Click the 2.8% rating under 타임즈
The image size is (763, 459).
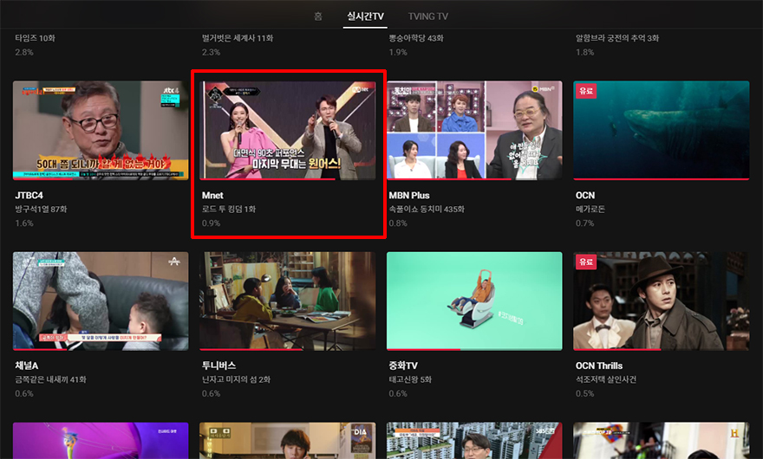(24, 52)
